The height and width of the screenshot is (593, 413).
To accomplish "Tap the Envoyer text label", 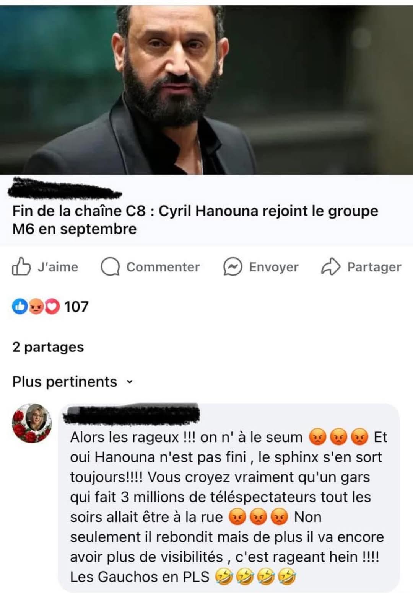I will [x=274, y=267].
